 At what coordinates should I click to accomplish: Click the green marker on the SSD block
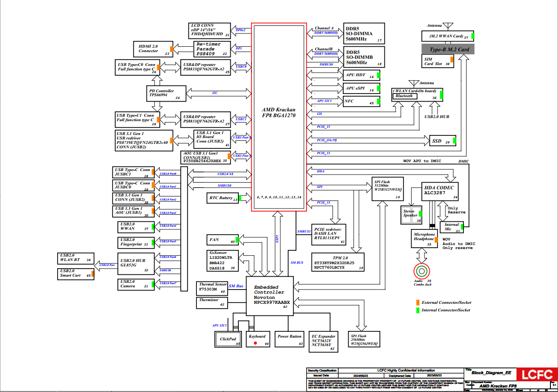pos(454,141)
